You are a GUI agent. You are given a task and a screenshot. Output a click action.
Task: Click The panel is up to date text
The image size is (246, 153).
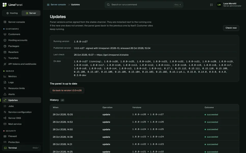pos(63,84)
